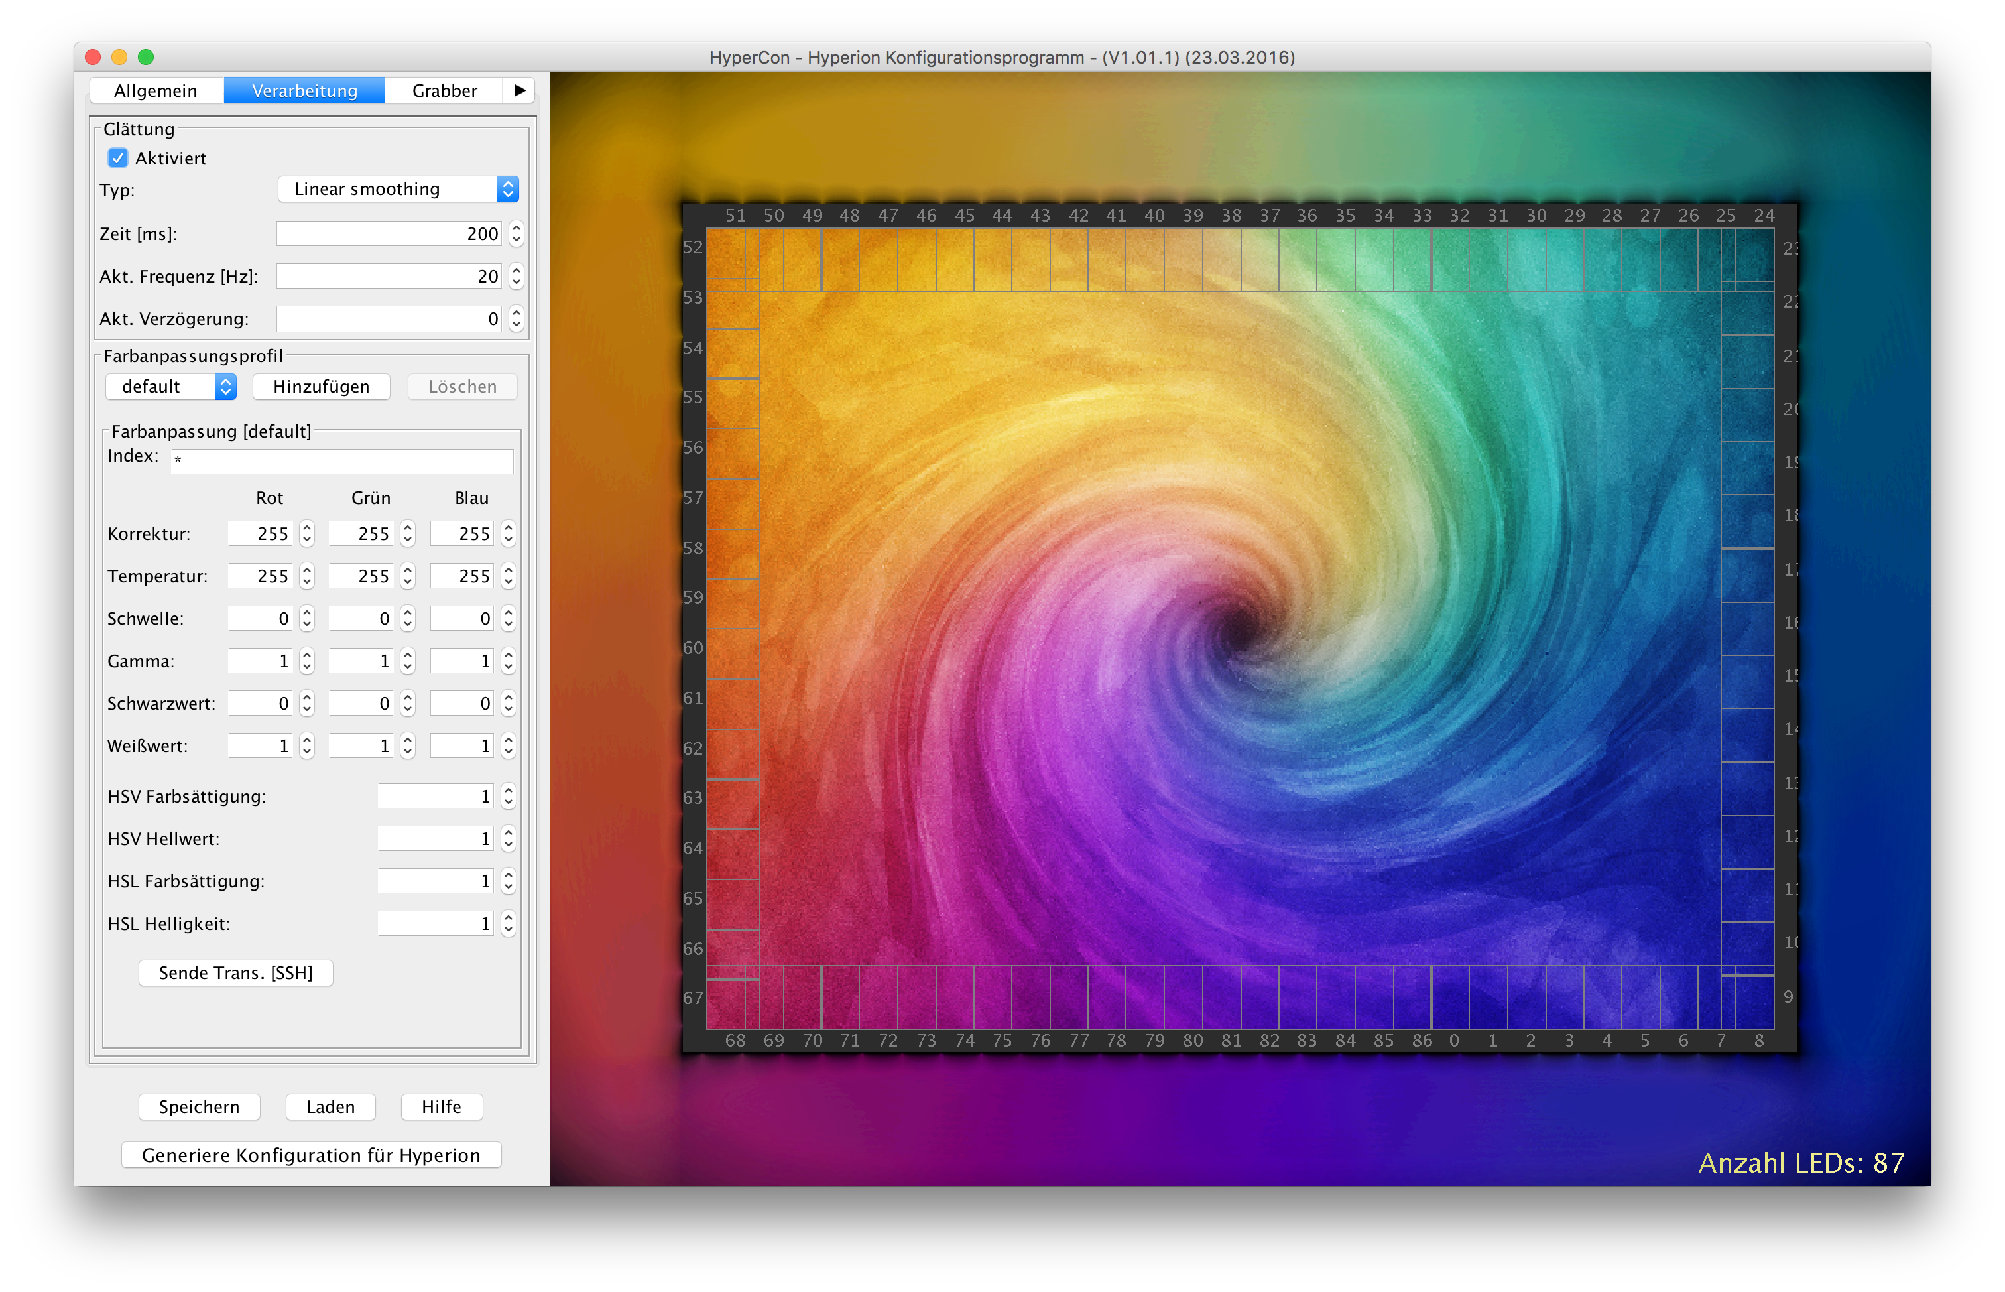Screen dimensions: 2005x1292
Task: Click the Schwelle Grün stepper
Action: point(408,618)
